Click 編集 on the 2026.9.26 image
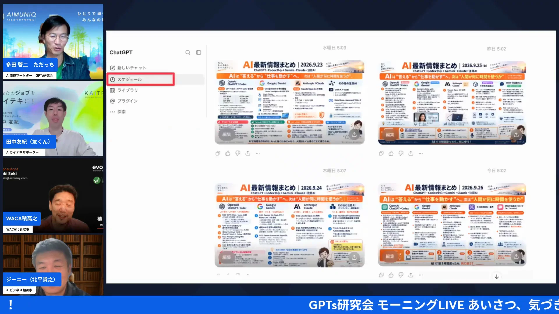The image size is (559, 314). pyautogui.click(x=390, y=256)
